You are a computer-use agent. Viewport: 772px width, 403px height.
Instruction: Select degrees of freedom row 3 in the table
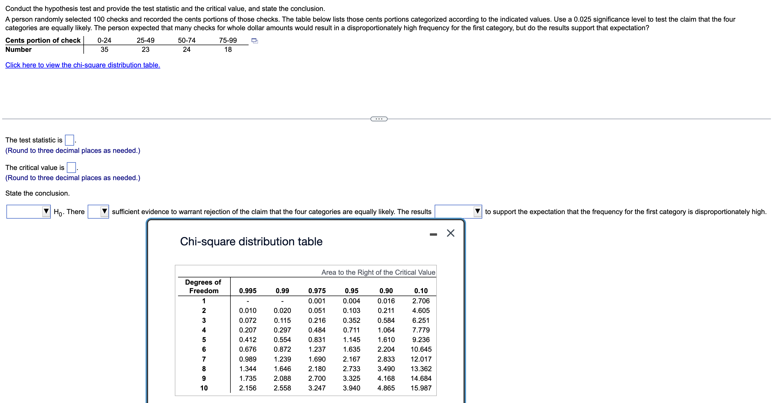[204, 320]
